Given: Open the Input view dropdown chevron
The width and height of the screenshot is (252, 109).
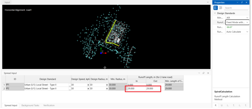Looking at the screenshot, I should [x=208, y=2].
